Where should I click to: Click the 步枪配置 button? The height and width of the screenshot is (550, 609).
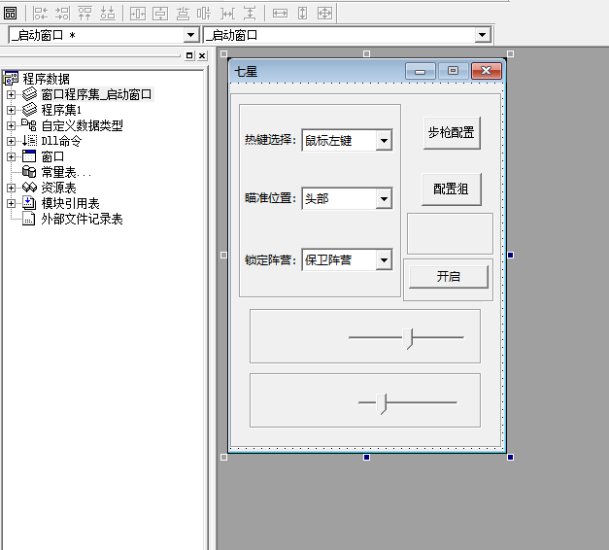[x=452, y=133]
